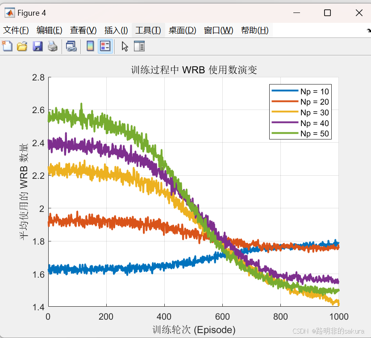Close the Figure 4 window
This screenshot has width=371, height=338.
359,13
